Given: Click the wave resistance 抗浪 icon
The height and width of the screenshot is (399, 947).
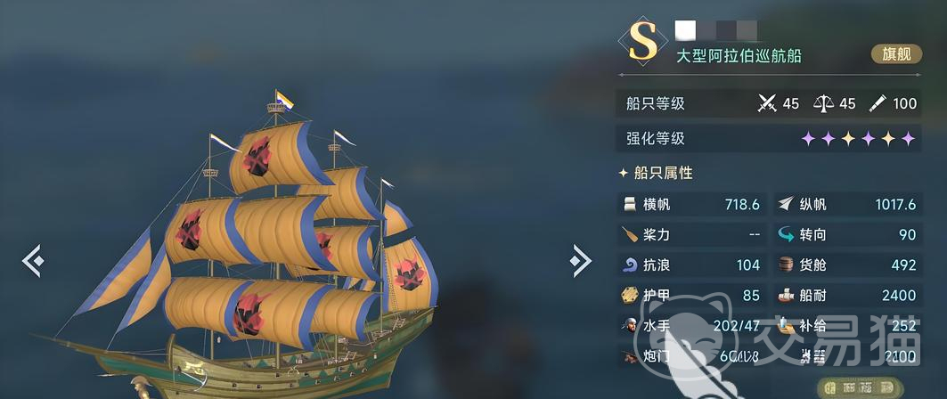Looking at the screenshot, I should pos(629,265).
